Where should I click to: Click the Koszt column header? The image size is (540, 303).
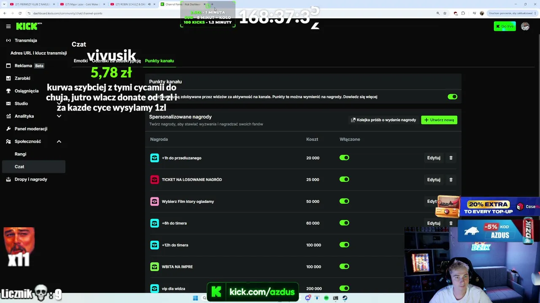(312, 139)
